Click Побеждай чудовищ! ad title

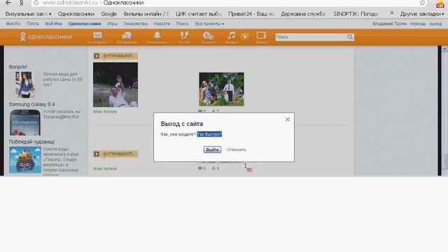point(31,141)
